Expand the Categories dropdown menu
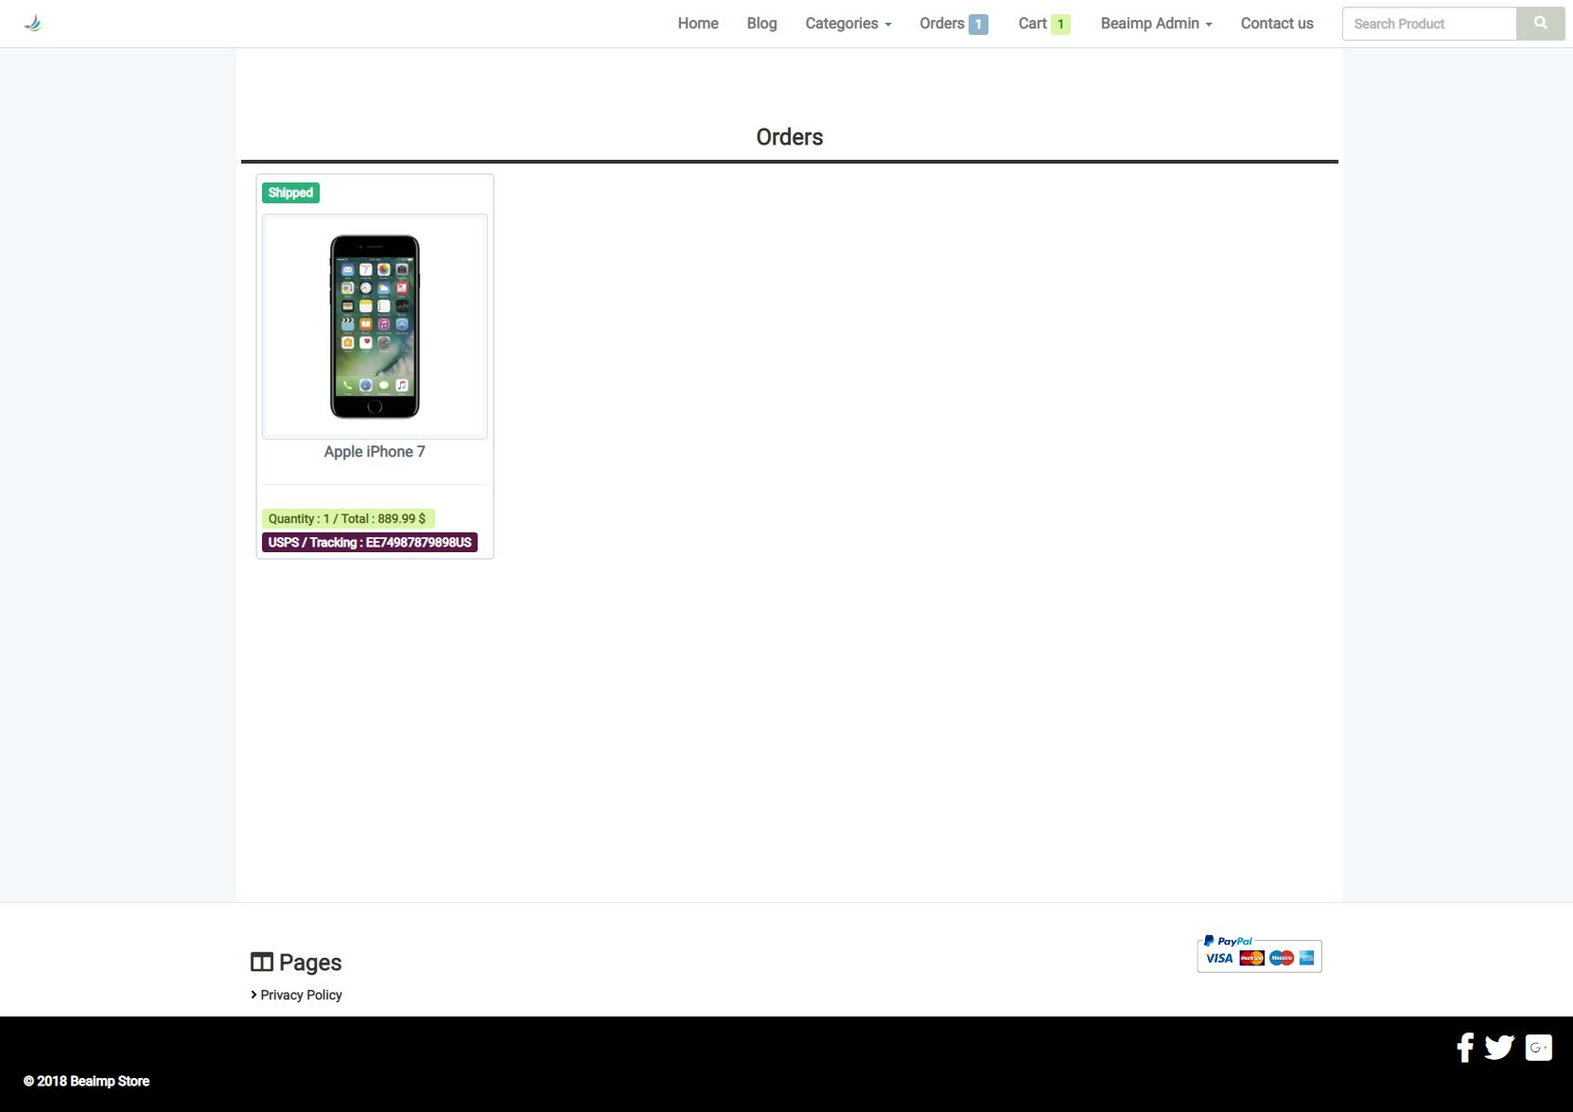The image size is (1573, 1112). click(848, 24)
